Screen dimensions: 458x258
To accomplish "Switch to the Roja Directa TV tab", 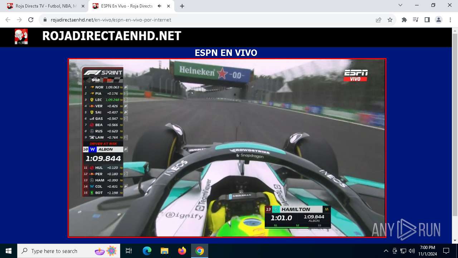I will 45,6.
